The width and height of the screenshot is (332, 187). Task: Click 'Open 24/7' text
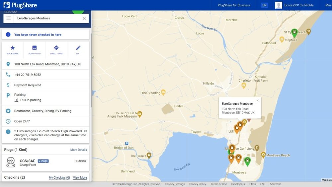(x=22, y=121)
